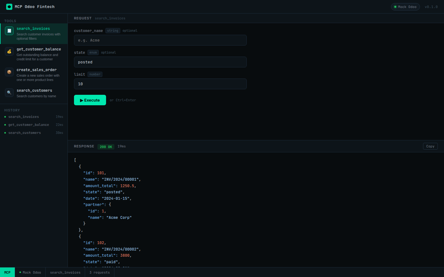Click the search_customers magnifier icon

9,93
